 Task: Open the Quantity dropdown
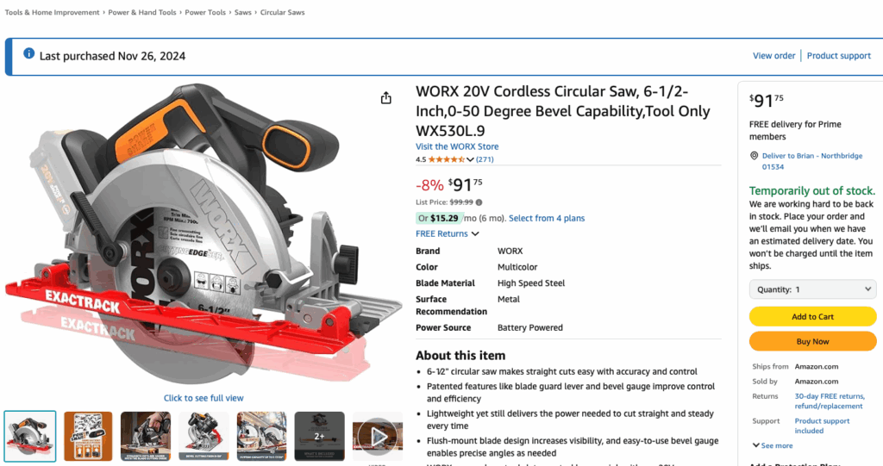[x=813, y=290]
